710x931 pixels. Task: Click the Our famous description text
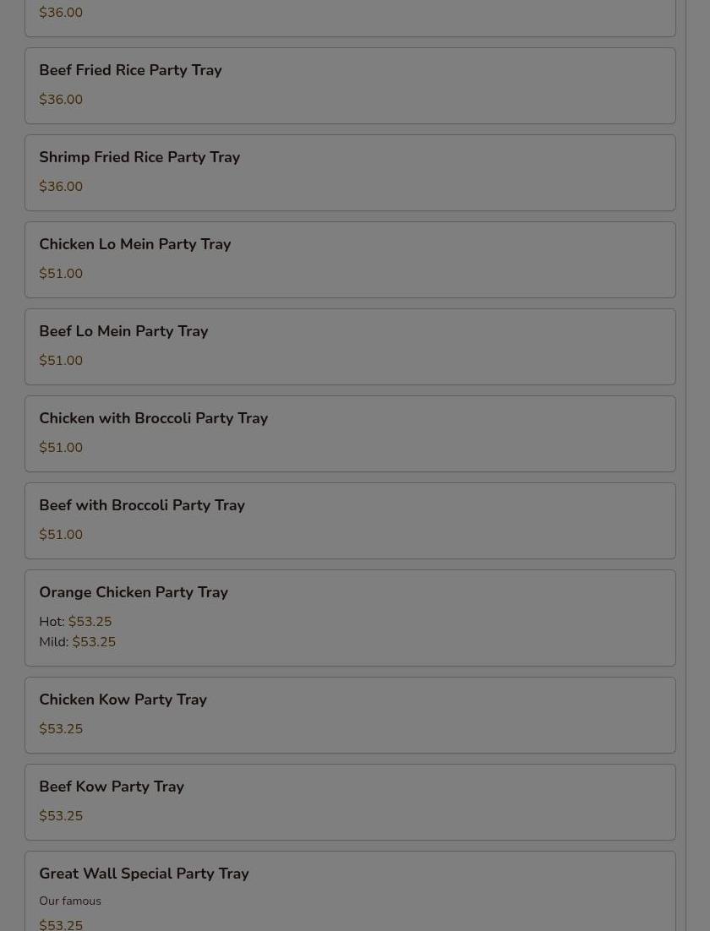(x=70, y=901)
